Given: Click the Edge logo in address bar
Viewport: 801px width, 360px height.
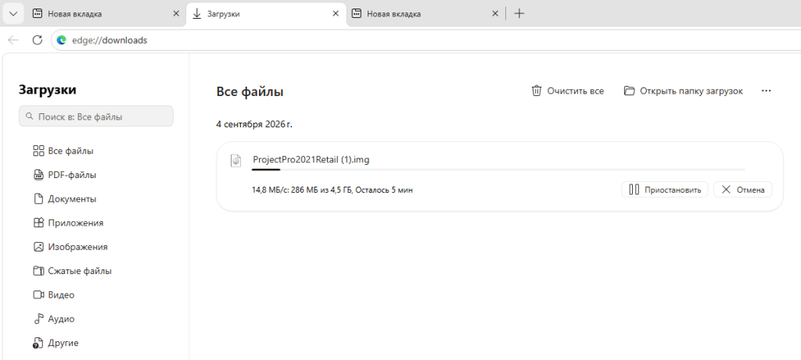Looking at the screenshot, I should [61, 41].
